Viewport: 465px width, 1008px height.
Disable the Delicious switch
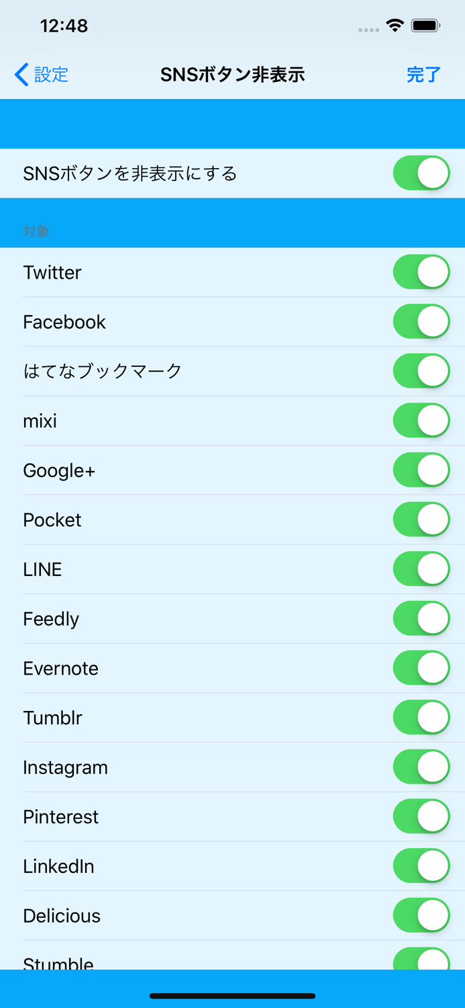coord(421,915)
